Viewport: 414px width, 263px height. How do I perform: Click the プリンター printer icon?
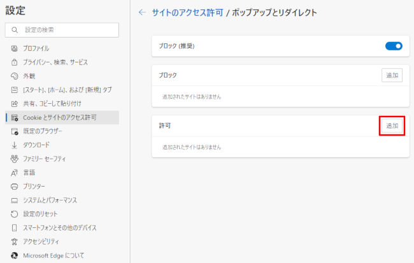14,186
